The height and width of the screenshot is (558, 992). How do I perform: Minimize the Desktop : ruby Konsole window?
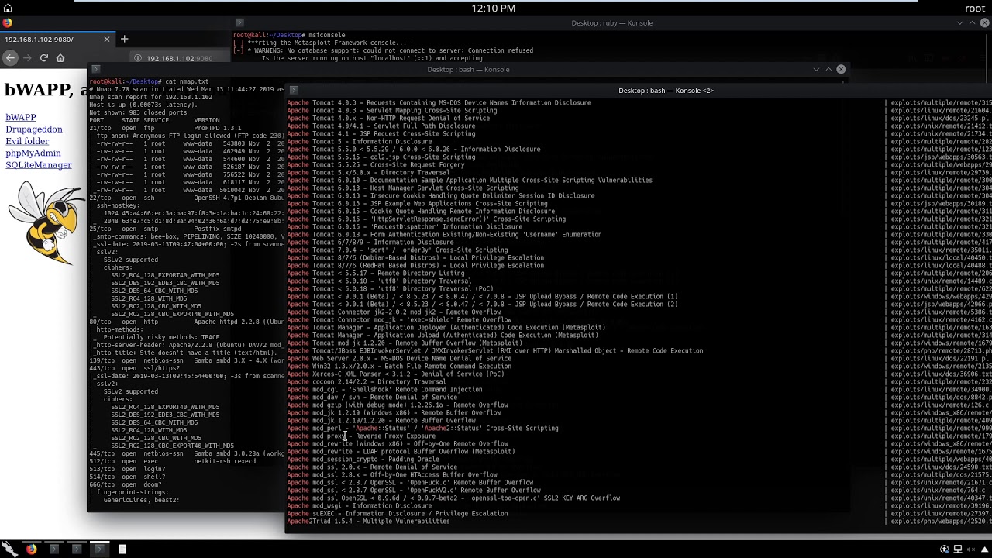961,23
